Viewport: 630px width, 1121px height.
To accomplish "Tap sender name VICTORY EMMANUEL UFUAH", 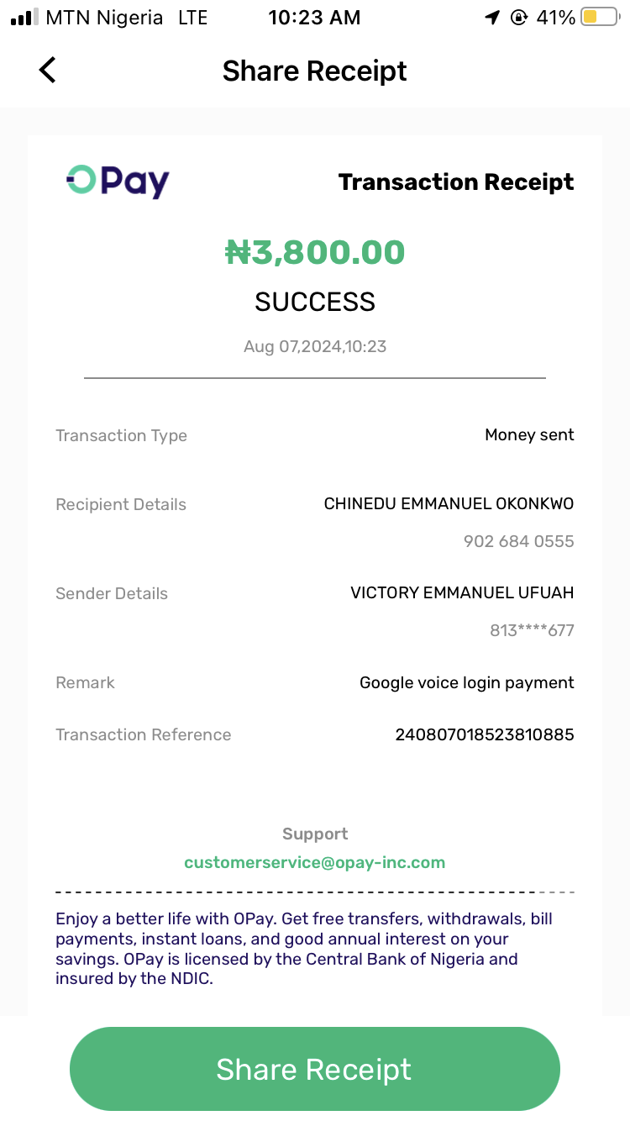I will pos(462,593).
